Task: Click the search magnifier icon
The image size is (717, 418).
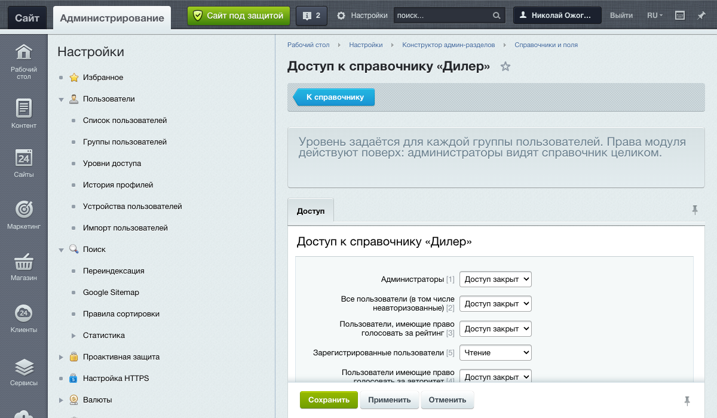Action: pyautogui.click(x=497, y=16)
